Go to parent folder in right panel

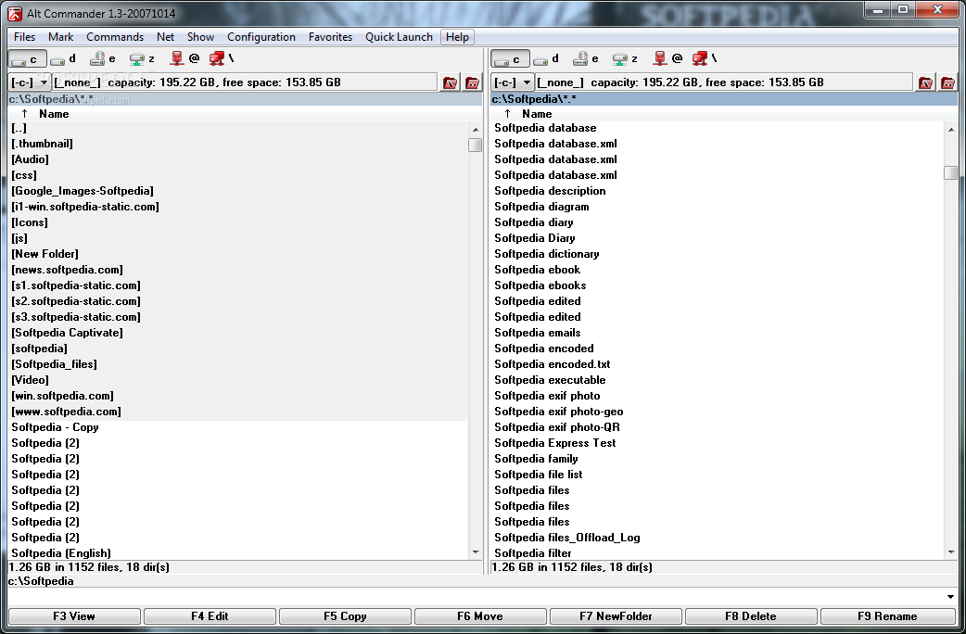coord(947,82)
